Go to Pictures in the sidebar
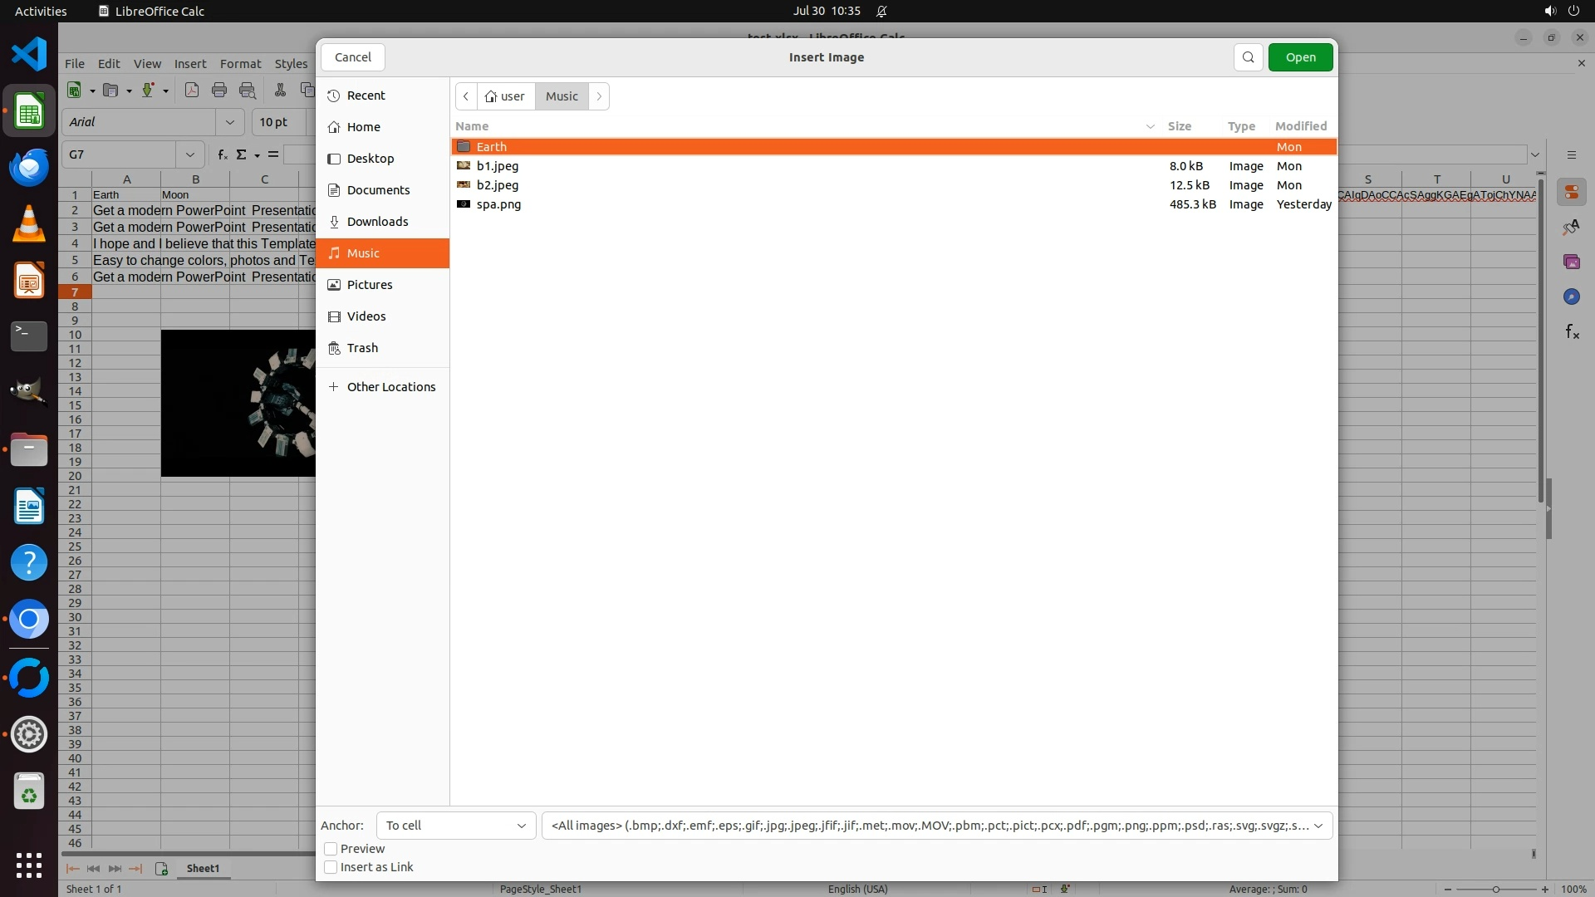The image size is (1595, 897). pyautogui.click(x=370, y=285)
